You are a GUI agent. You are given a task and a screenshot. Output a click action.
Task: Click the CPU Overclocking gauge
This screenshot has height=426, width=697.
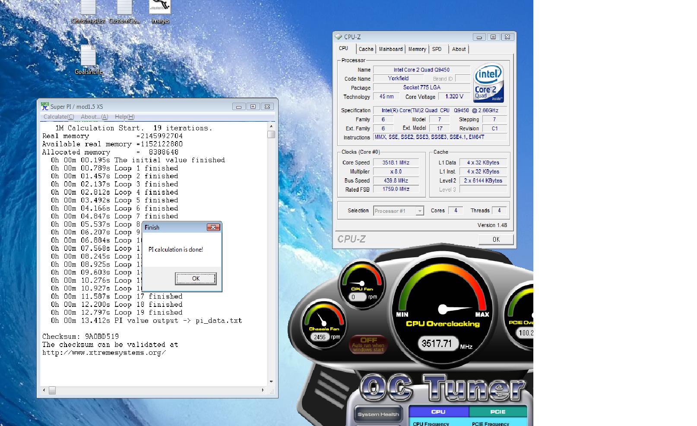[443, 310]
